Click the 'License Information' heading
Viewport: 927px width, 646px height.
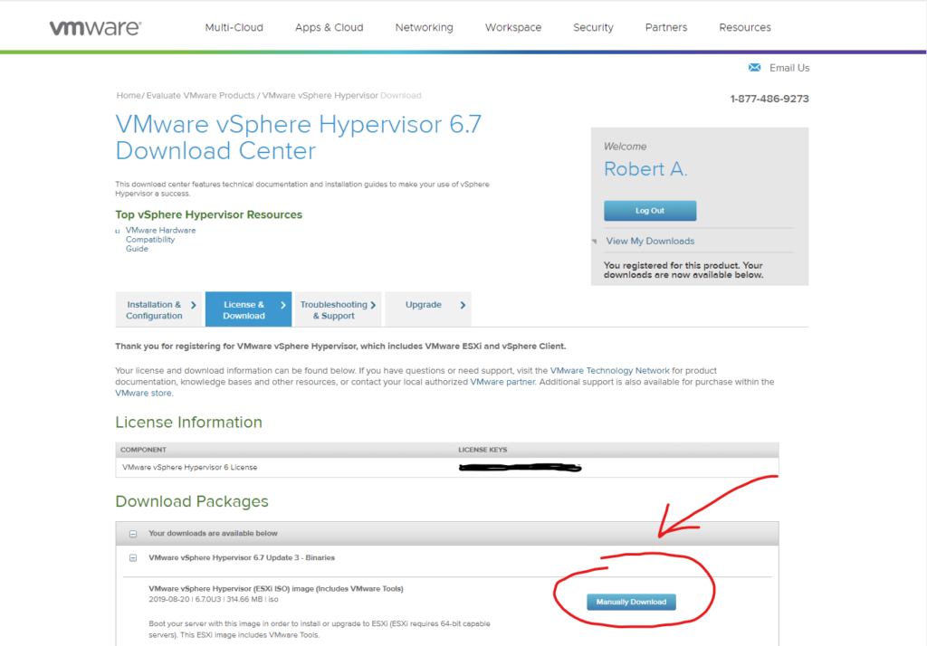(188, 422)
